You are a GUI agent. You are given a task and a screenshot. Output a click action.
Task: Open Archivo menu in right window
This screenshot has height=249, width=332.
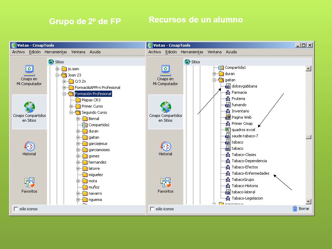(x=155, y=52)
